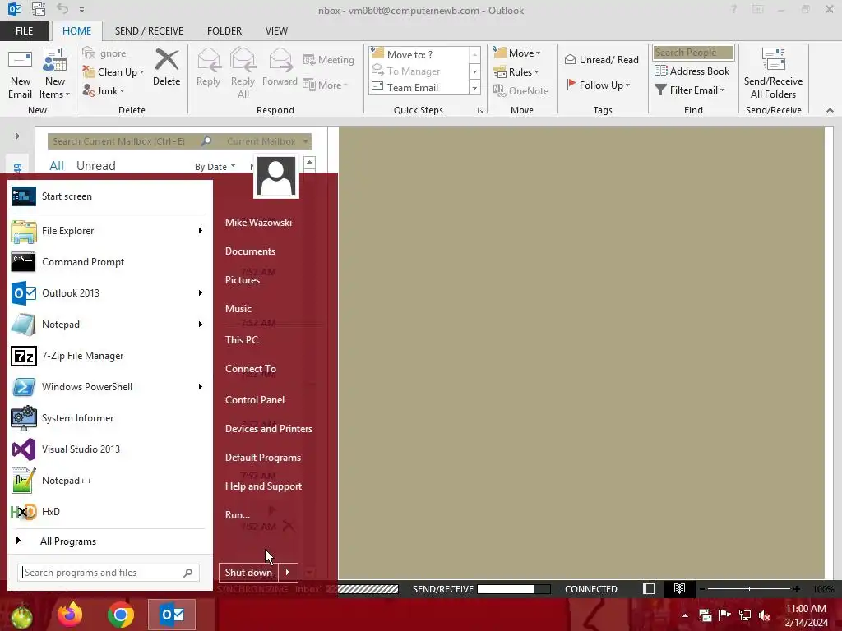The height and width of the screenshot is (631, 842).
Task: Show All messages filter
Action: 57,166
